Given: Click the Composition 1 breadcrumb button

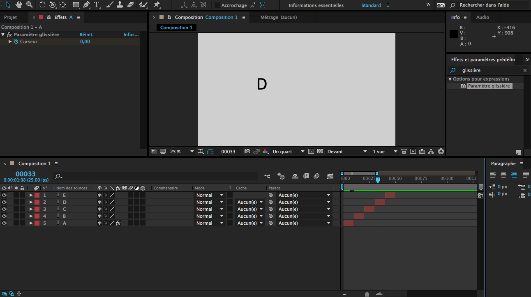Looking at the screenshot, I should (176, 28).
